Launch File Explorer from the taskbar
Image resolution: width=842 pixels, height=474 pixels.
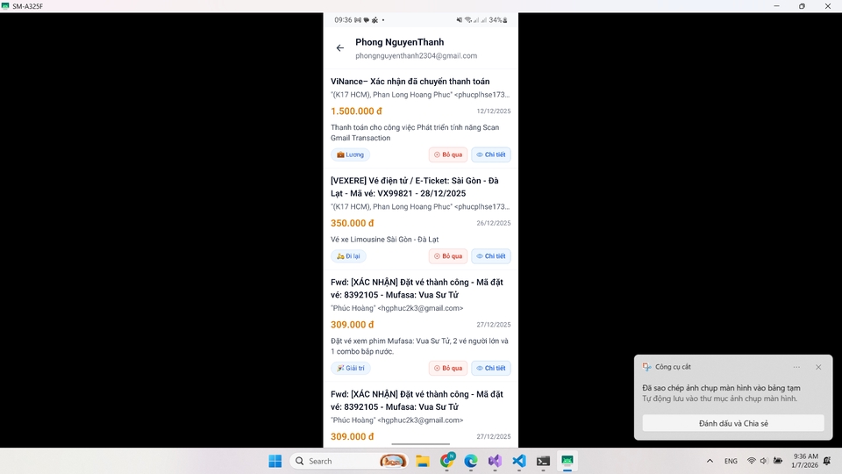pyautogui.click(x=422, y=461)
